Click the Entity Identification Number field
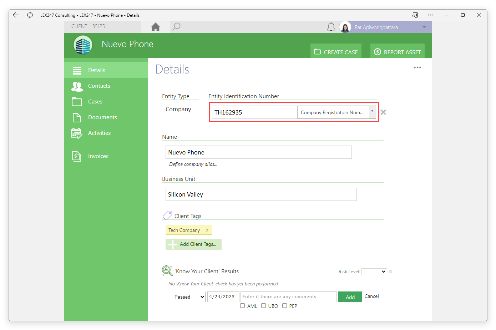 tap(254, 112)
